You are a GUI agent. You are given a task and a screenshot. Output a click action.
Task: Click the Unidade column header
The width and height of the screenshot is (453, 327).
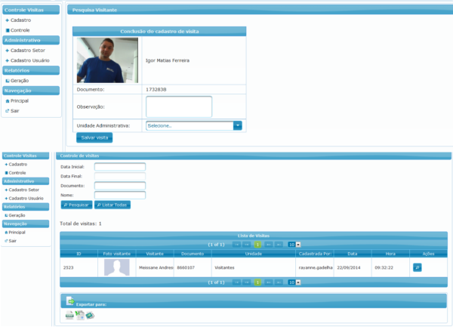[x=254, y=254]
